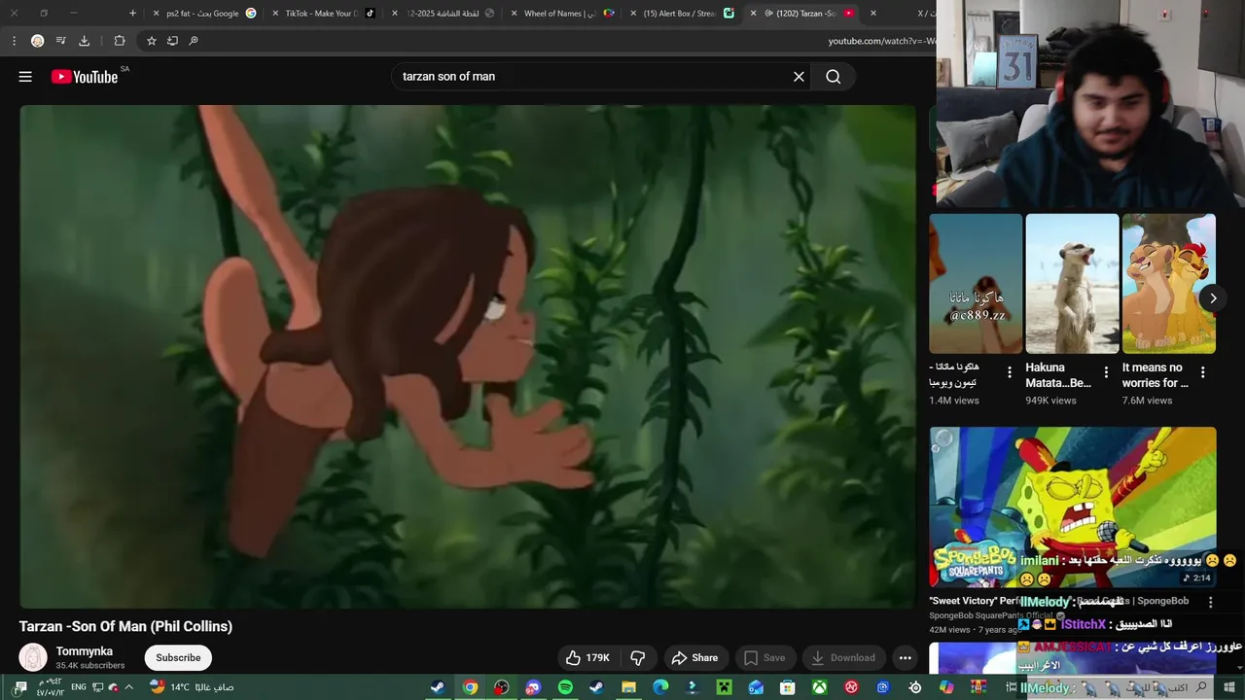The height and width of the screenshot is (700, 1245).
Task: Open Outlook mail from the taskbar
Action: click(756, 687)
